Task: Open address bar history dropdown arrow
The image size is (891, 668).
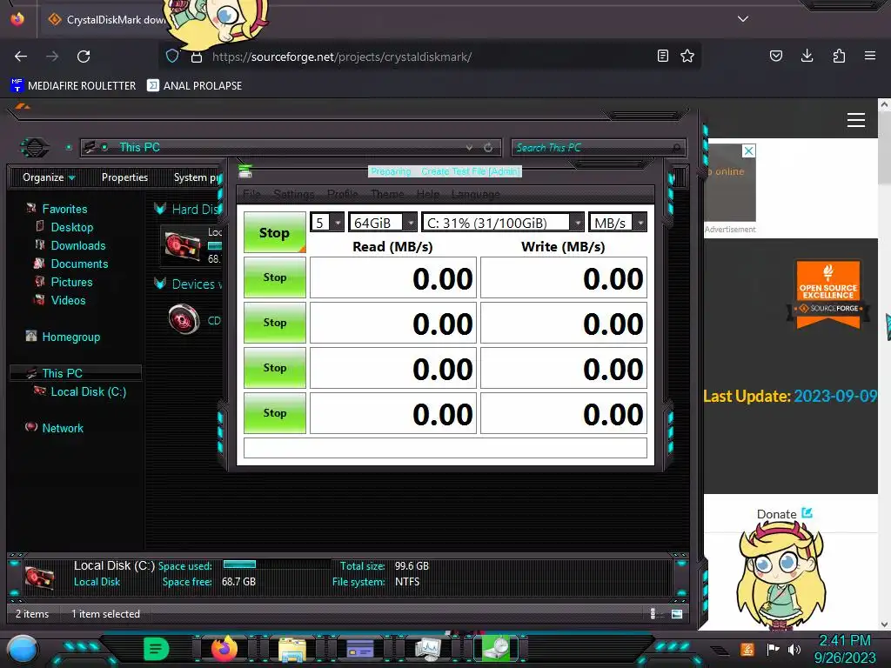Action: [469, 147]
